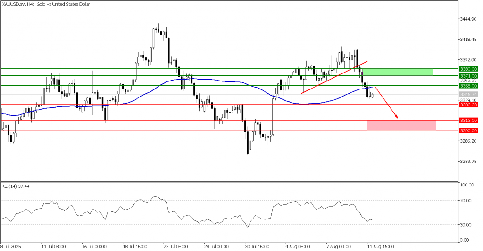Click the 3333.33 red support label
Viewport: 483px width, 251px height.
tap(468, 105)
